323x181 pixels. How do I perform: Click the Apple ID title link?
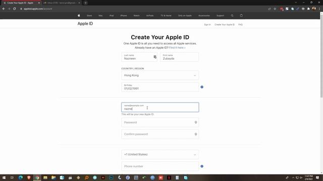[85, 24]
